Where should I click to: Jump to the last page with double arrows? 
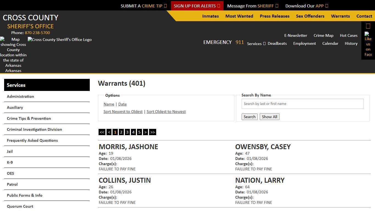tap(153, 132)
